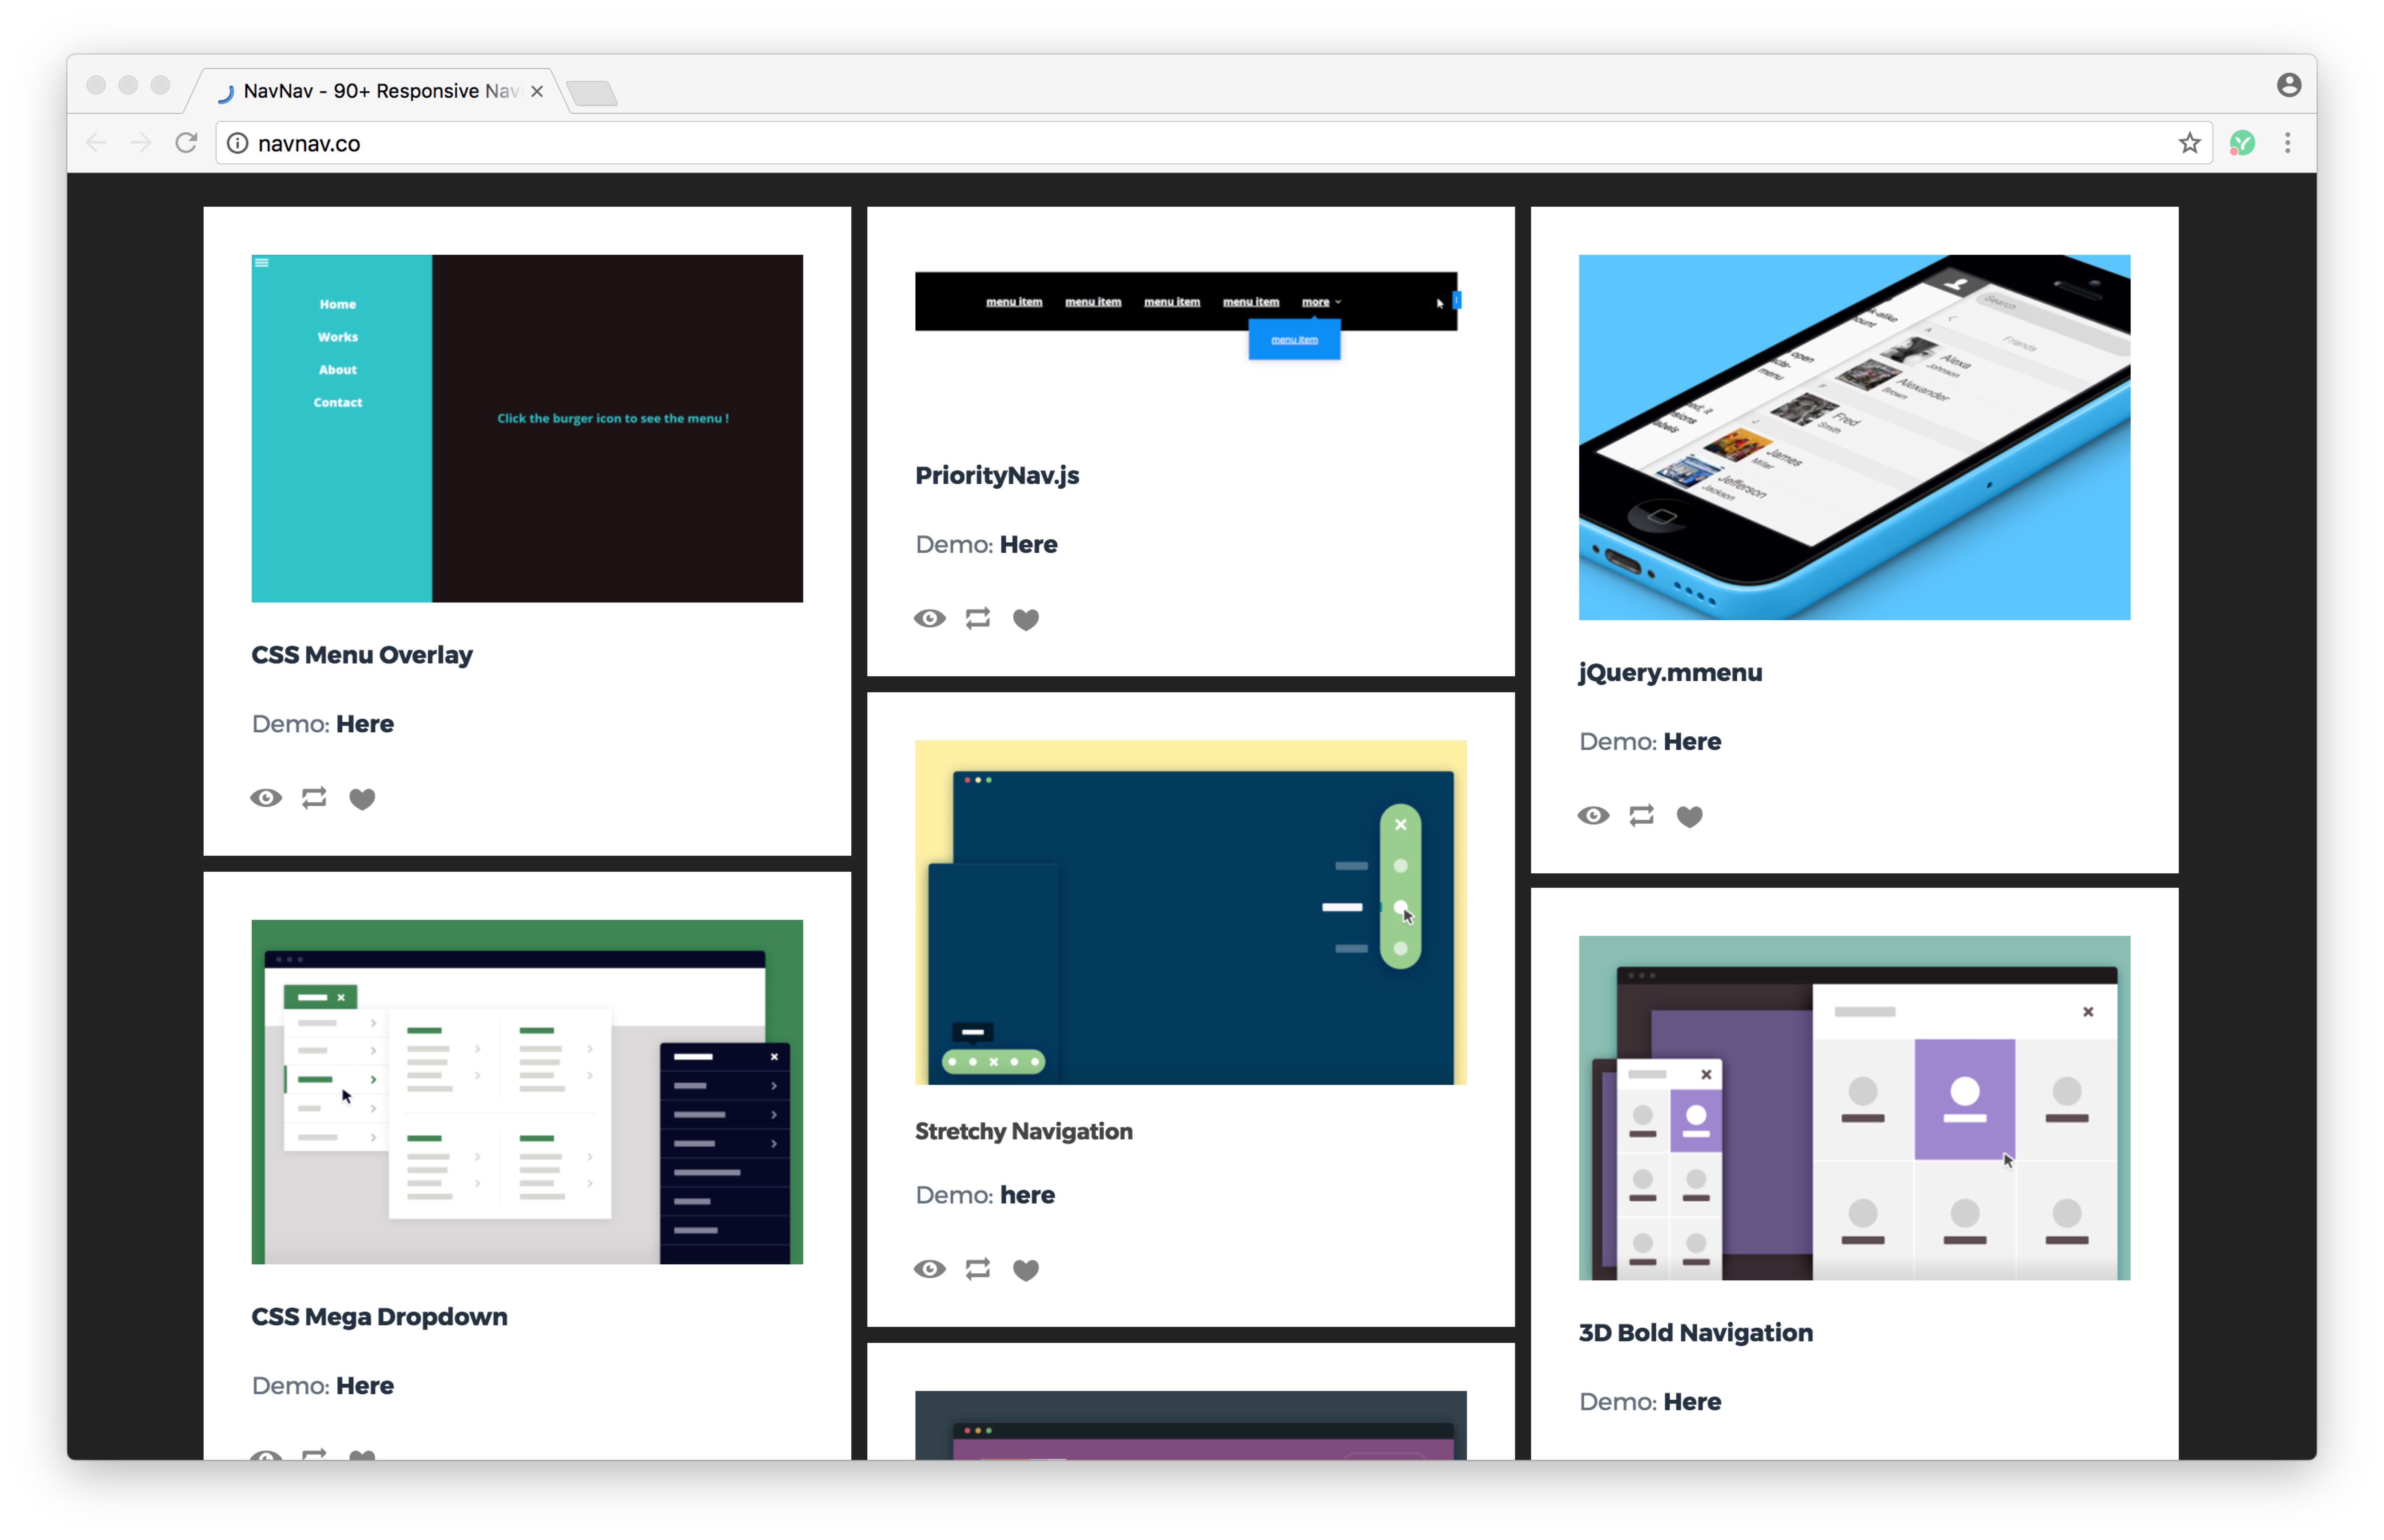Go forward in browser history
The height and width of the screenshot is (1540, 2384).
141,143
